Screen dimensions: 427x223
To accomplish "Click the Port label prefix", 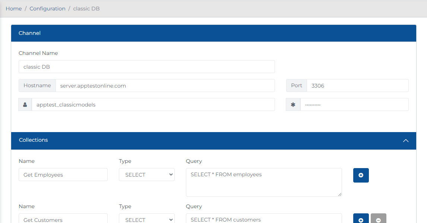I will coord(296,85).
